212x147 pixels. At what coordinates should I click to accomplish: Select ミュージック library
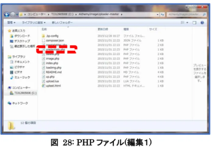point(22,77)
